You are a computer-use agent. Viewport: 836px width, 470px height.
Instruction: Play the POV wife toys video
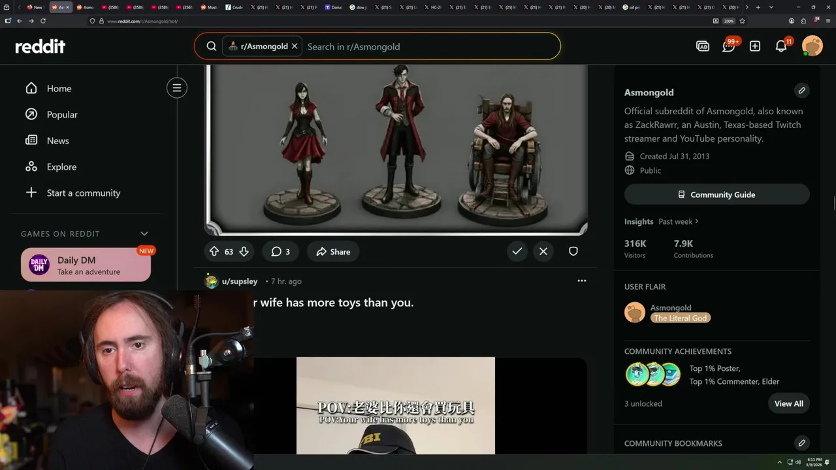(x=396, y=405)
